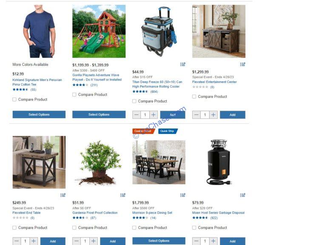
Task: Click add-to-list icon for Moen Garbage Disposal
Action: [242, 195]
